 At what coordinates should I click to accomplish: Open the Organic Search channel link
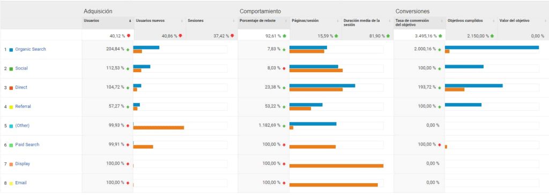point(31,50)
